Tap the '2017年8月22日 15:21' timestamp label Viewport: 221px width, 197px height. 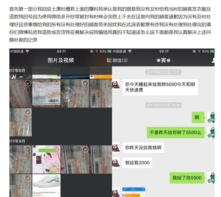click(164, 105)
